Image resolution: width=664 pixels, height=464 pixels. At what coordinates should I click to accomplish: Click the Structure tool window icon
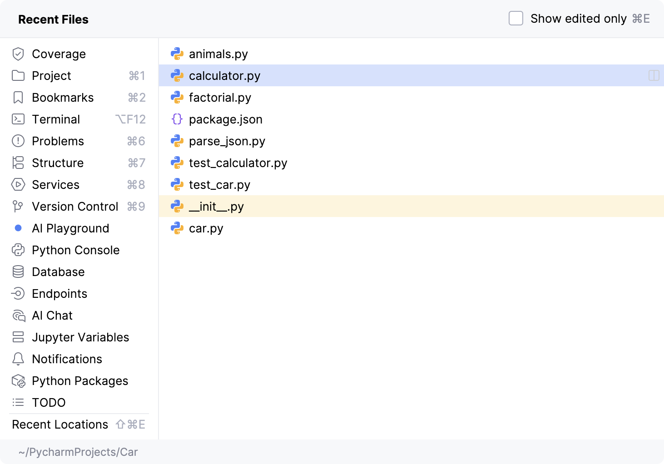[18, 163]
